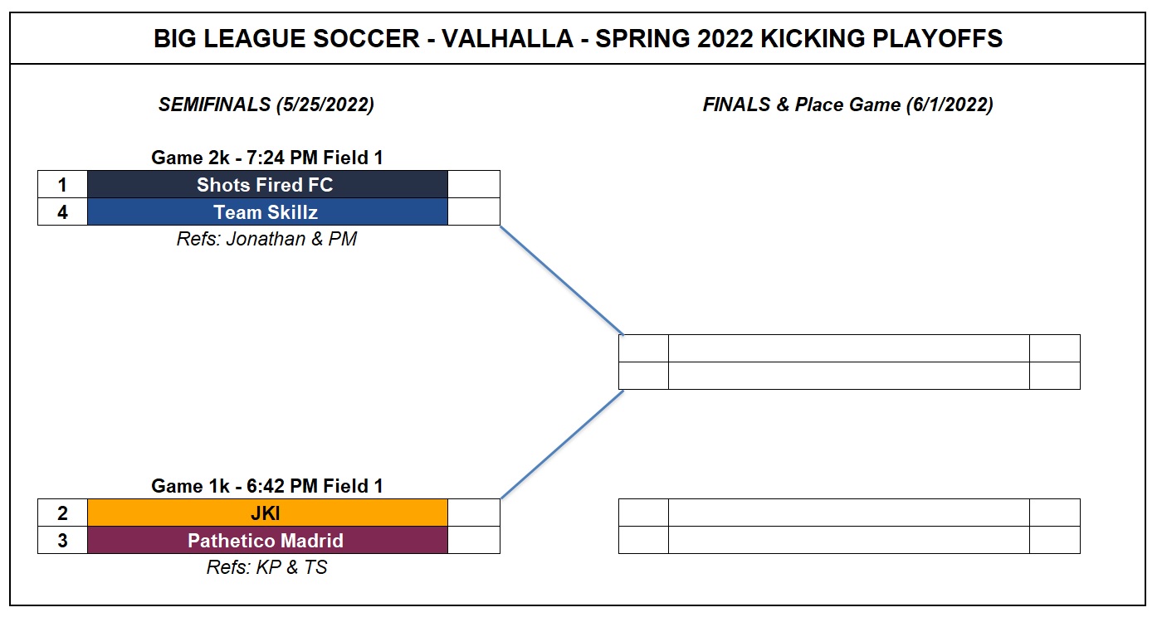Click the score box next to Pathetico Madrid
Screen dimensions: 1162x622
point(474,540)
